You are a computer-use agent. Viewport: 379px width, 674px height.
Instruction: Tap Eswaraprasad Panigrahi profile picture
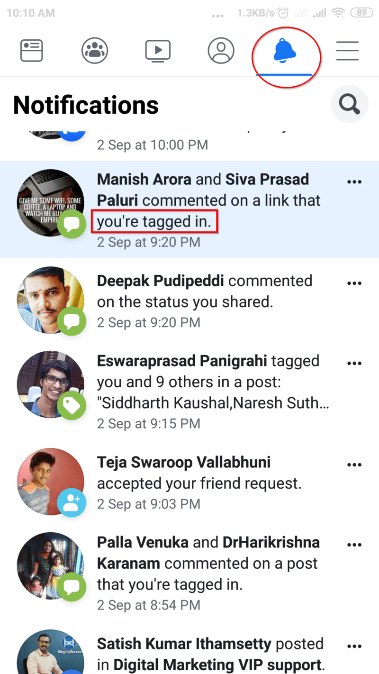(50, 384)
